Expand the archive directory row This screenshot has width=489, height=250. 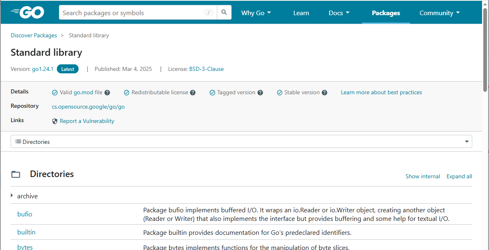[12, 196]
